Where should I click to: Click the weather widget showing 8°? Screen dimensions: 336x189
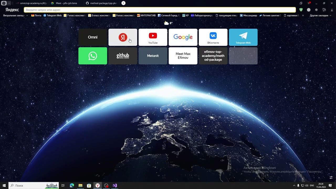coord(168,23)
